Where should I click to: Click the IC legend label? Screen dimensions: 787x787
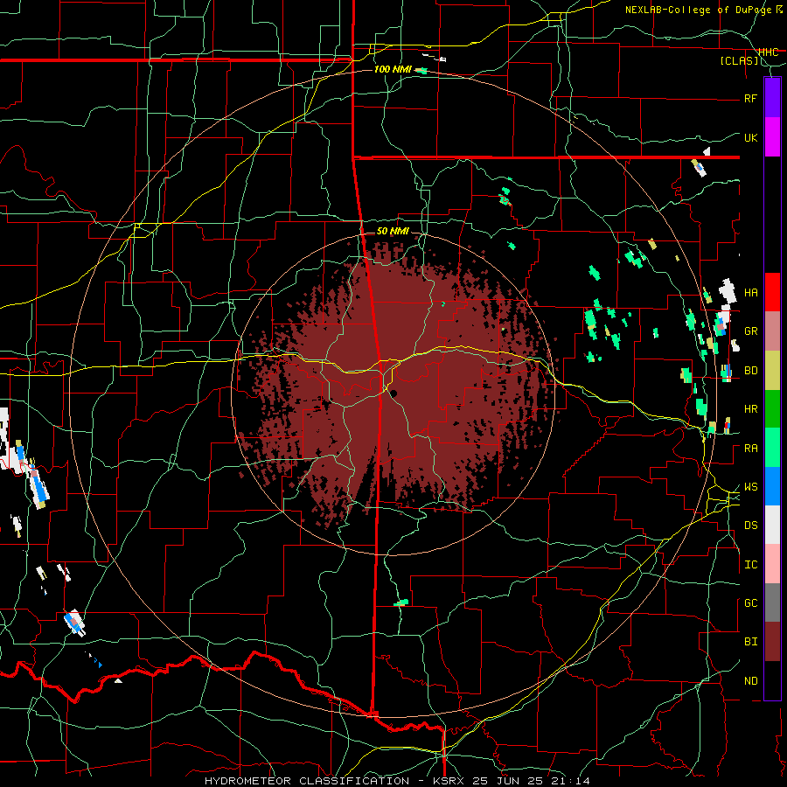750,565
